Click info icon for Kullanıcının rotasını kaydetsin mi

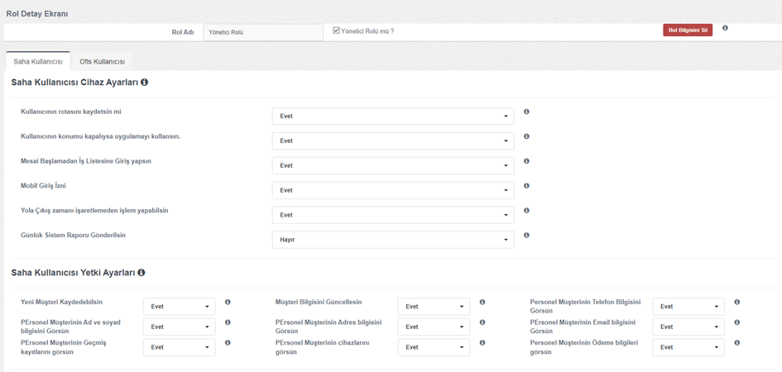tap(526, 112)
